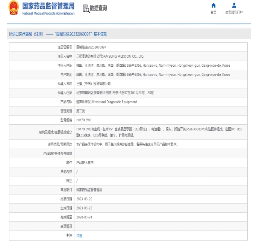Click the 备注 row label

click(69, 181)
